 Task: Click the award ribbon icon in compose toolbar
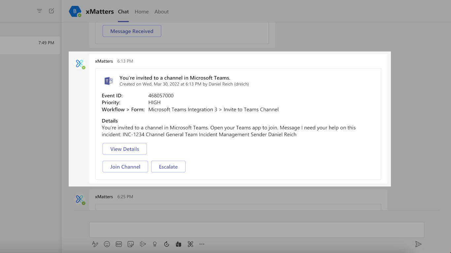155,244
